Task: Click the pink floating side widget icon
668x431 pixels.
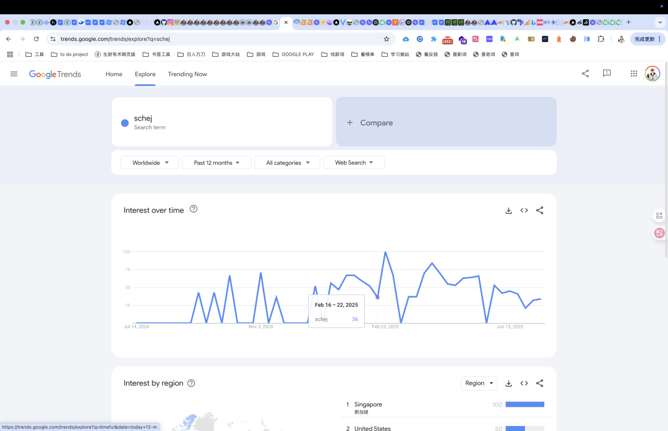Action: click(x=659, y=233)
